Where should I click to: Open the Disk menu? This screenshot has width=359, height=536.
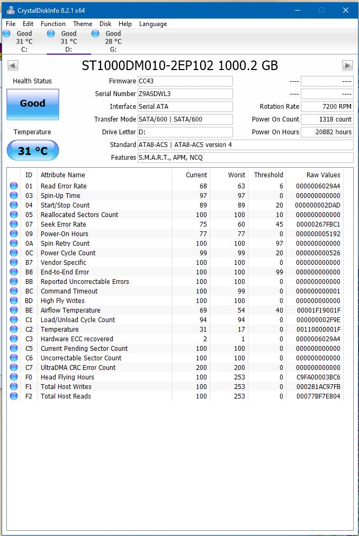tap(105, 24)
